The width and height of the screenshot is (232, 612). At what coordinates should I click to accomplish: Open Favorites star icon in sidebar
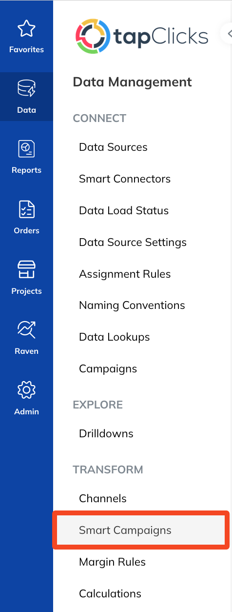pyautogui.click(x=26, y=29)
